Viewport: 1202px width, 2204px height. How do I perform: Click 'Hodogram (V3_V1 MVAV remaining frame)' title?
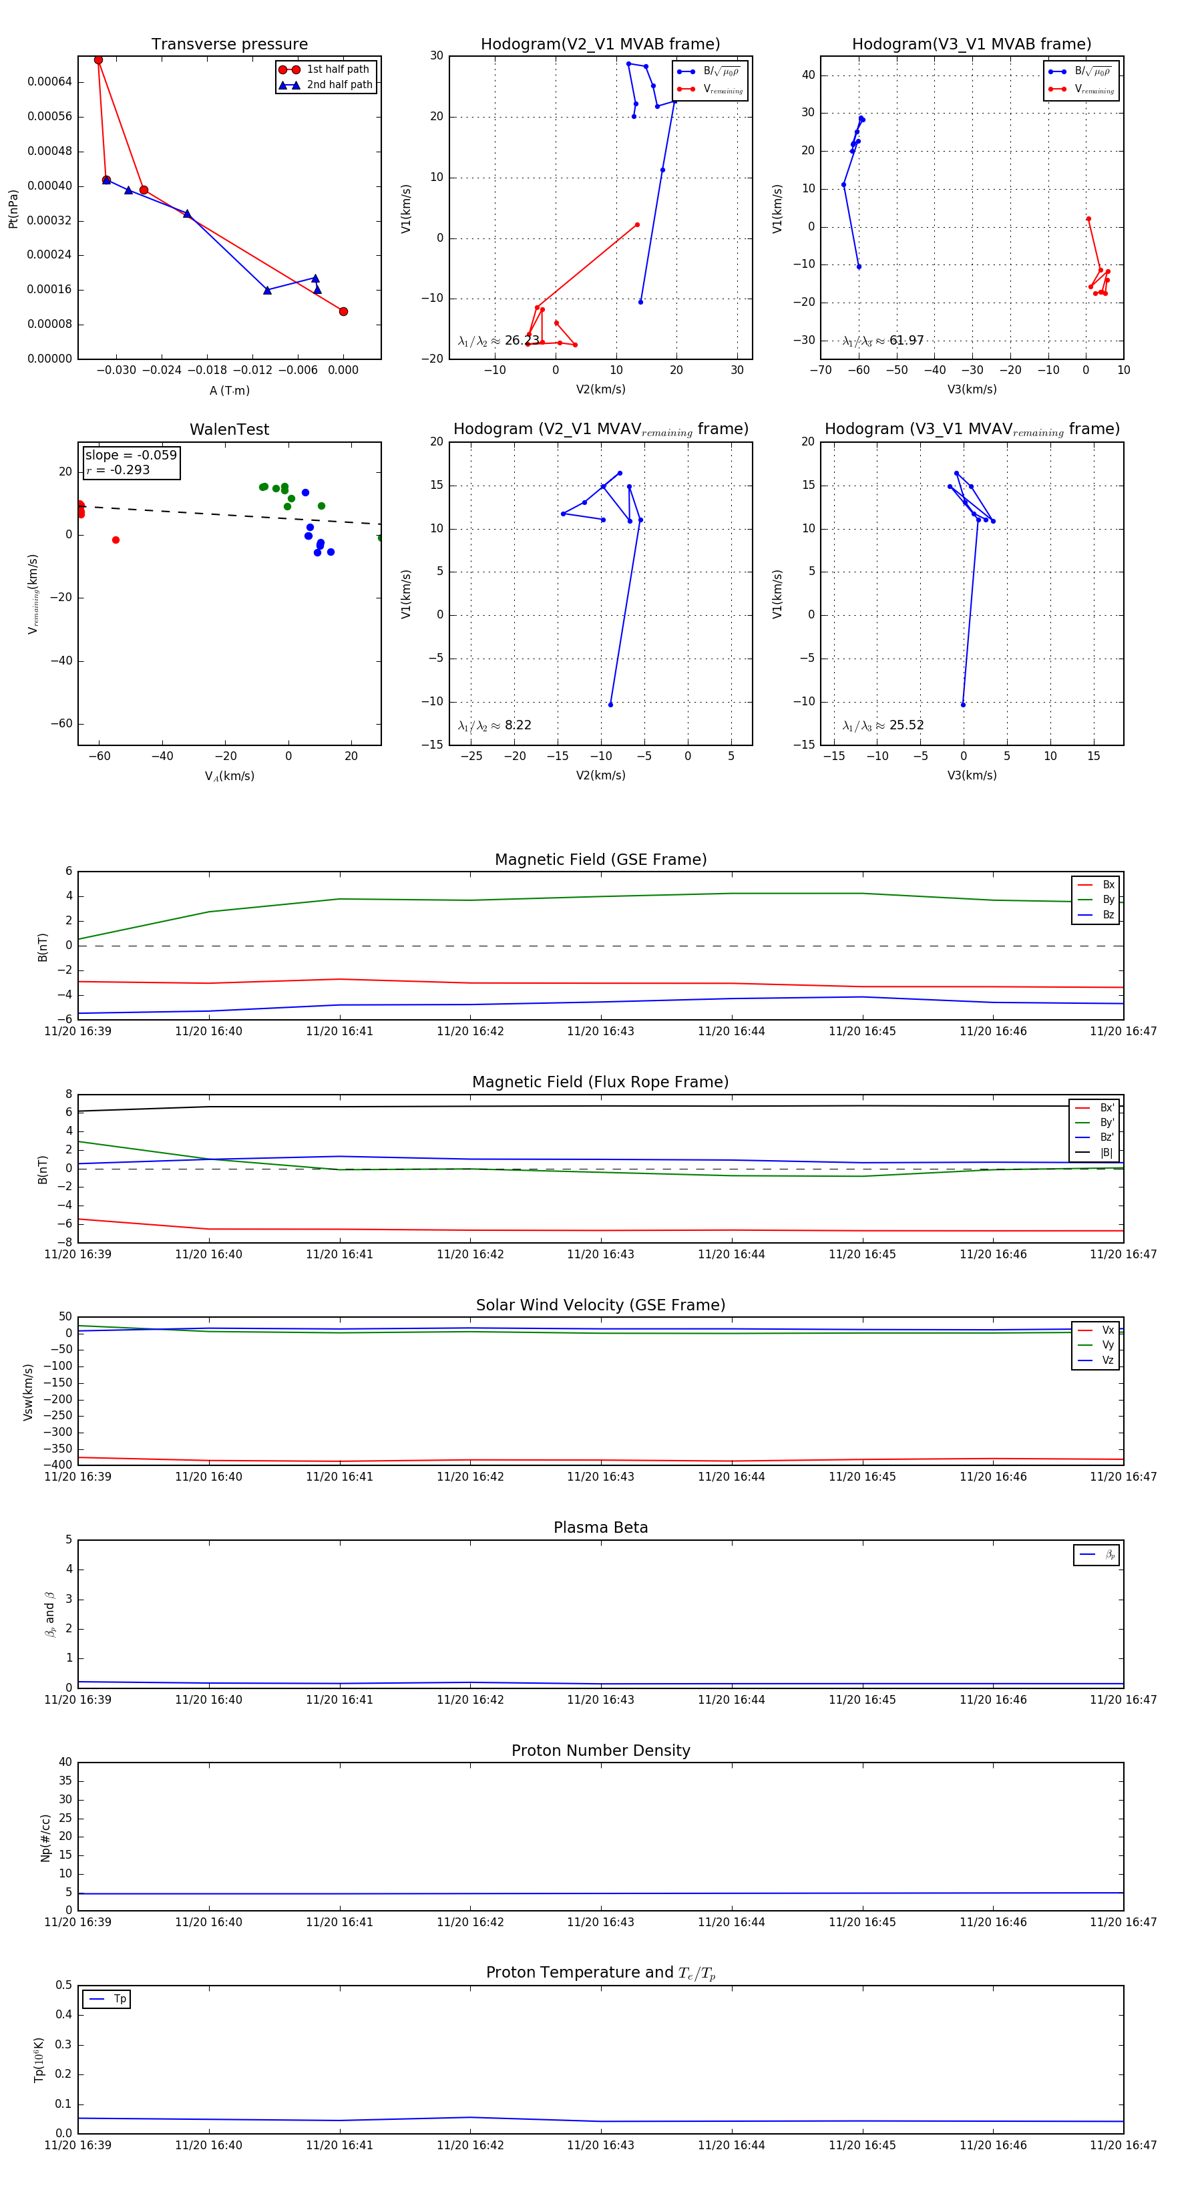(972, 429)
